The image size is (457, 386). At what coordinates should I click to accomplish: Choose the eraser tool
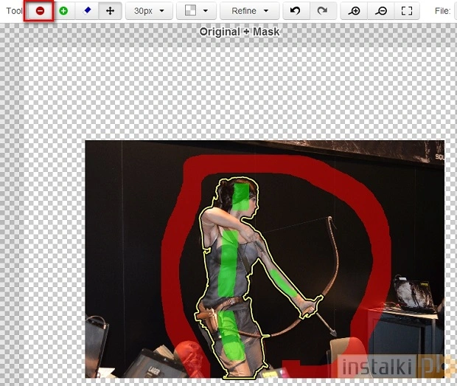[87, 11]
